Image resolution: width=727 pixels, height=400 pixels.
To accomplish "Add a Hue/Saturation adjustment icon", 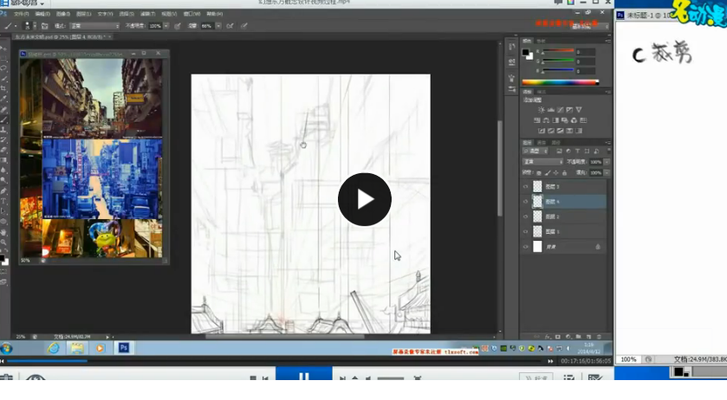I will [x=537, y=120].
